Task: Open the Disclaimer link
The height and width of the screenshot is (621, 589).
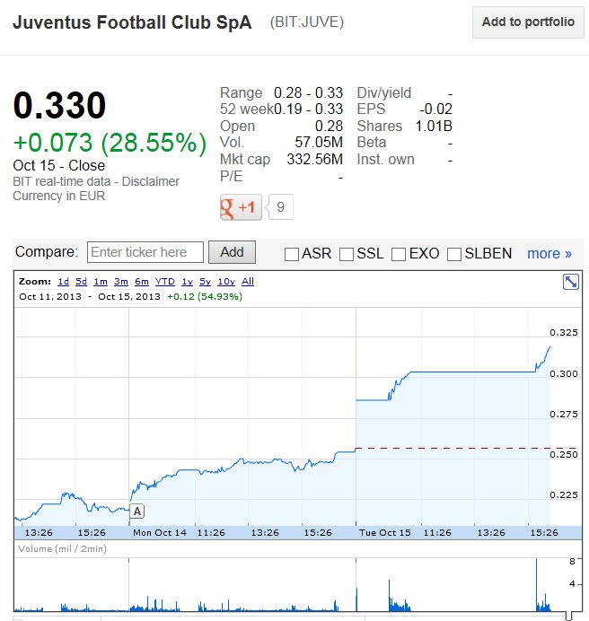Action: point(151,181)
